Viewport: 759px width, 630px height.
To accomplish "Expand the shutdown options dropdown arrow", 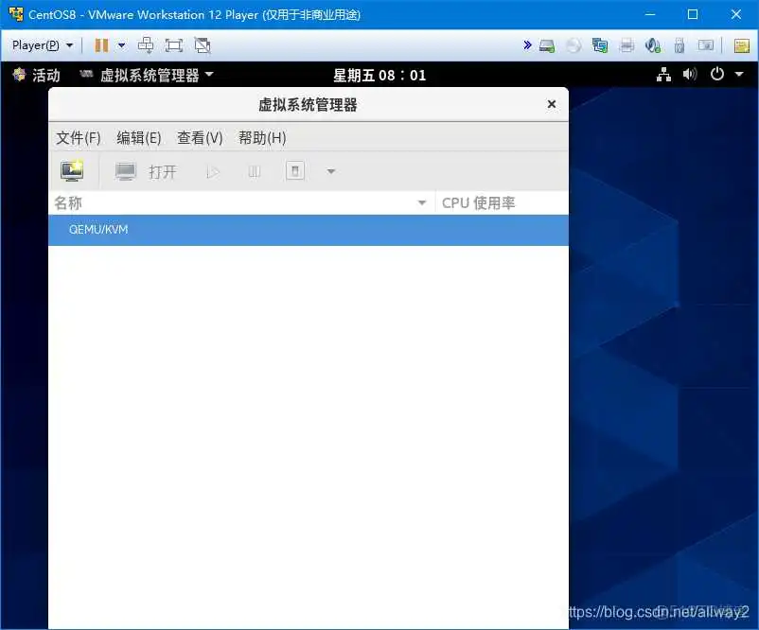I will [329, 171].
